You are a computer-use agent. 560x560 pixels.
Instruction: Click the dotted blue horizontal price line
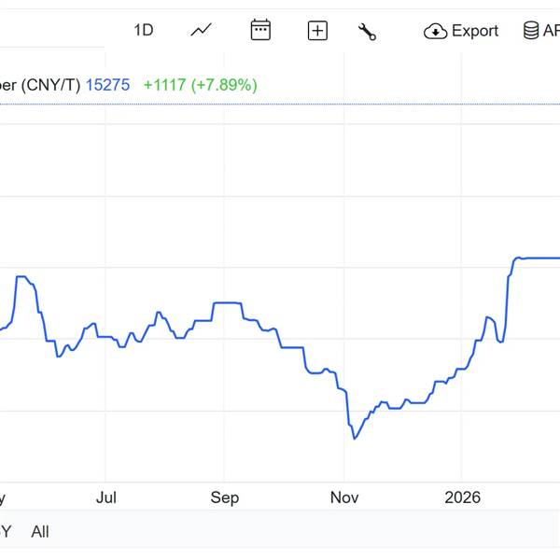280,105
